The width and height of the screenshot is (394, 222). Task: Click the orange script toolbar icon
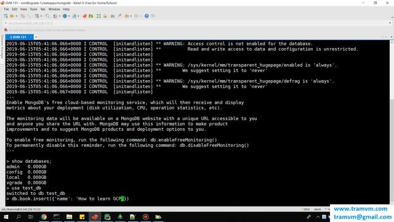127,16
